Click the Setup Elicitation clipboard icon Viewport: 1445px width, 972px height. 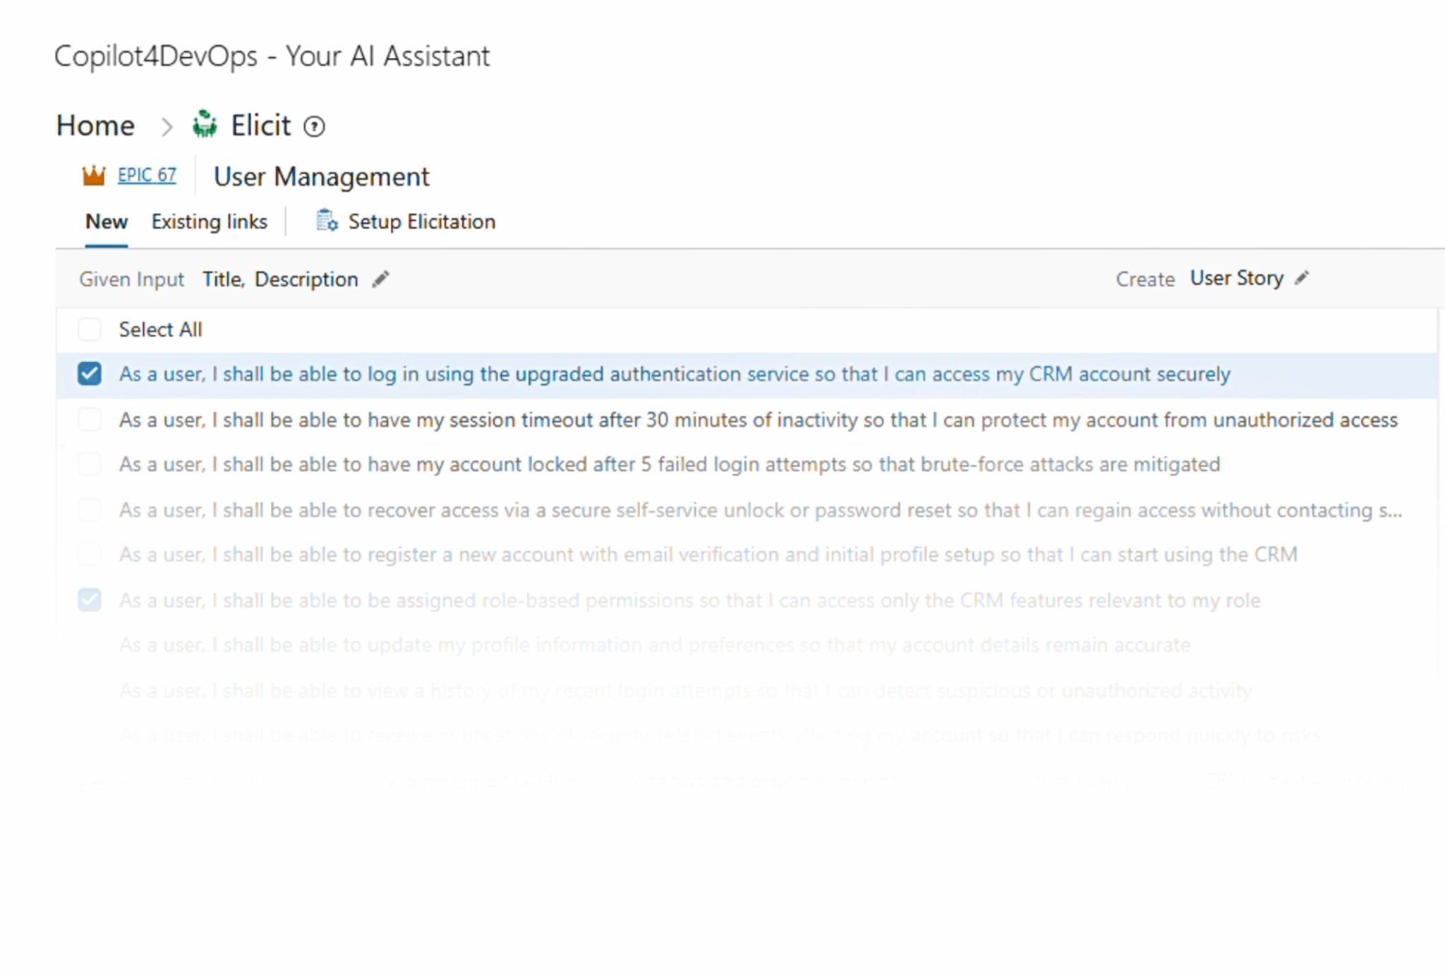coord(327,221)
